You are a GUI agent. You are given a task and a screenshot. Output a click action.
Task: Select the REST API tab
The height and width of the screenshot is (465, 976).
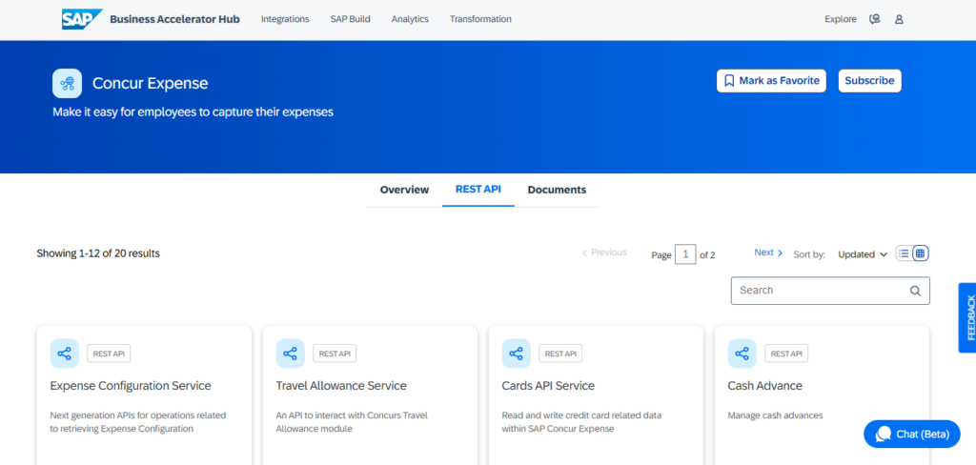(x=478, y=190)
